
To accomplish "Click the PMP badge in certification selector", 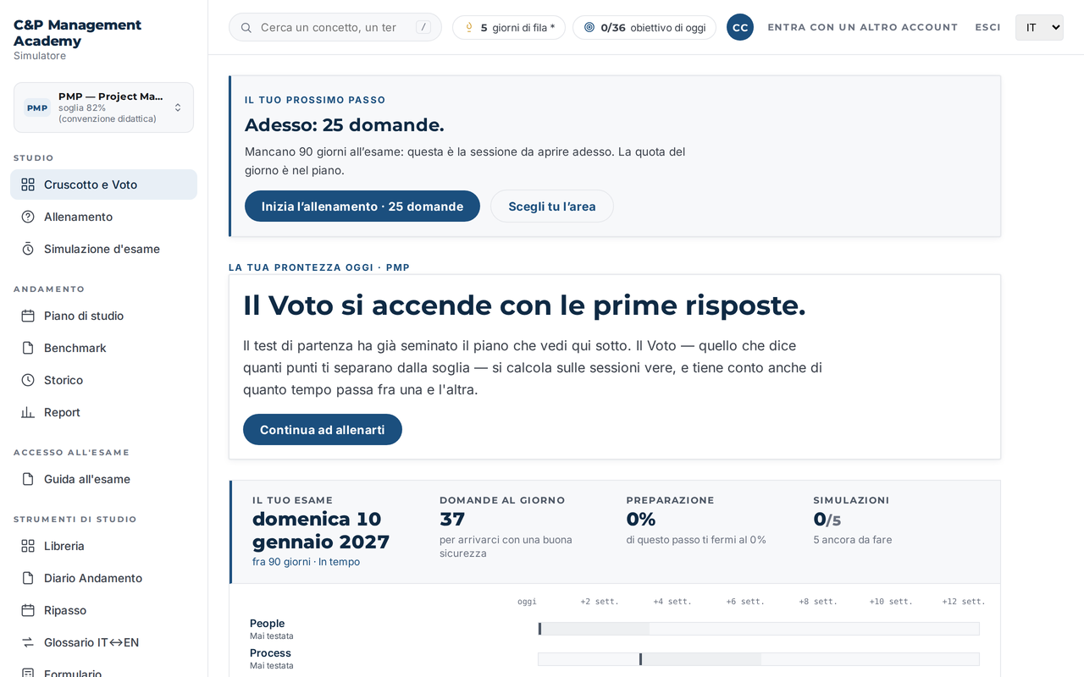I will point(37,107).
